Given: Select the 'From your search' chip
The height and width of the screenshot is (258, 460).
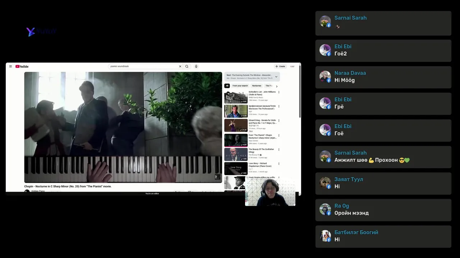Looking at the screenshot, I should (240, 86).
